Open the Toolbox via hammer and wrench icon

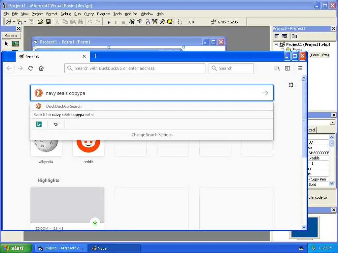click(162, 22)
